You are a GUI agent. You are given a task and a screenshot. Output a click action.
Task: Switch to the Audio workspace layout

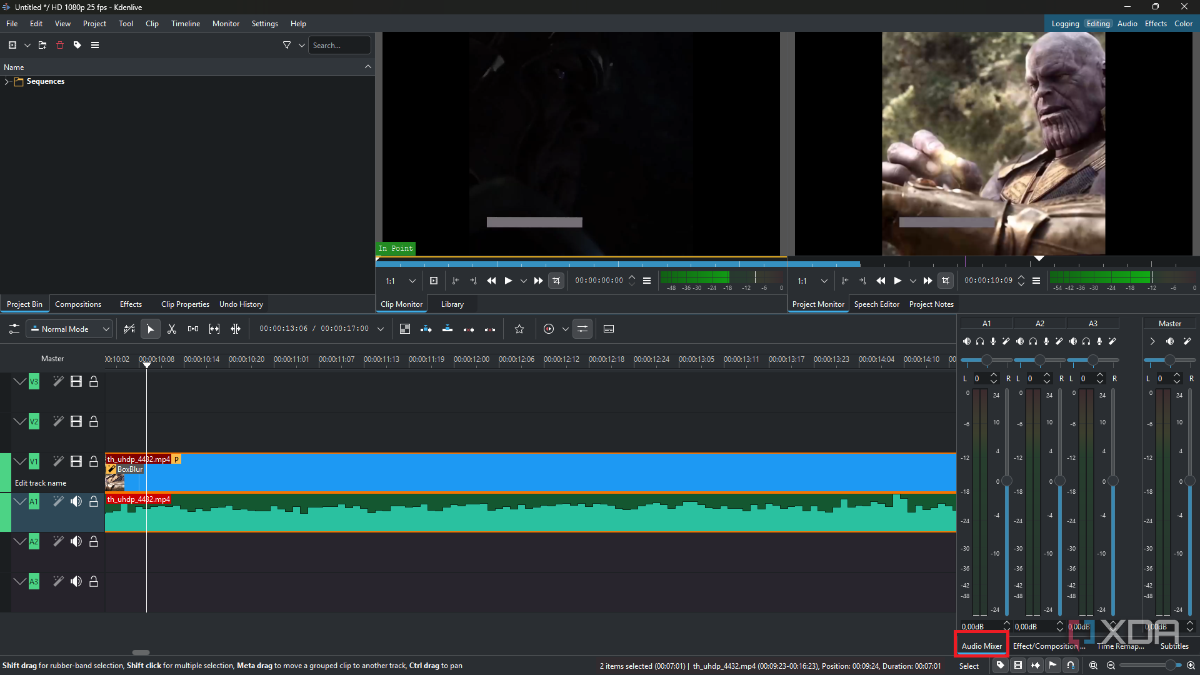coord(1127,24)
